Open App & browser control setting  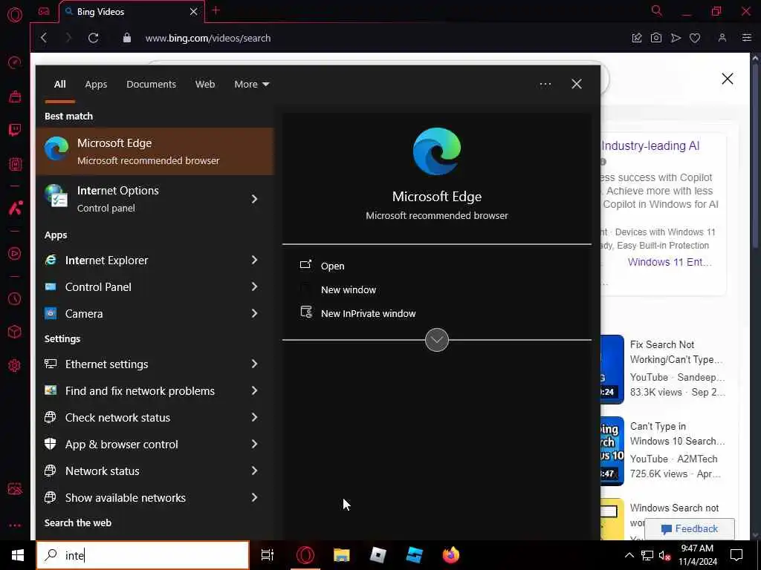click(155, 444)
